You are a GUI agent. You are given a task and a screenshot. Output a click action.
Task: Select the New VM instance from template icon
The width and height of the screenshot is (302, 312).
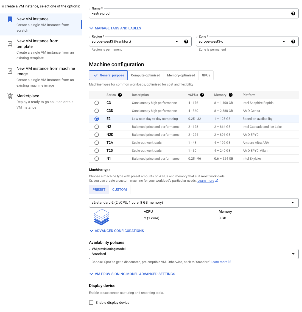[x=10, y=43]
